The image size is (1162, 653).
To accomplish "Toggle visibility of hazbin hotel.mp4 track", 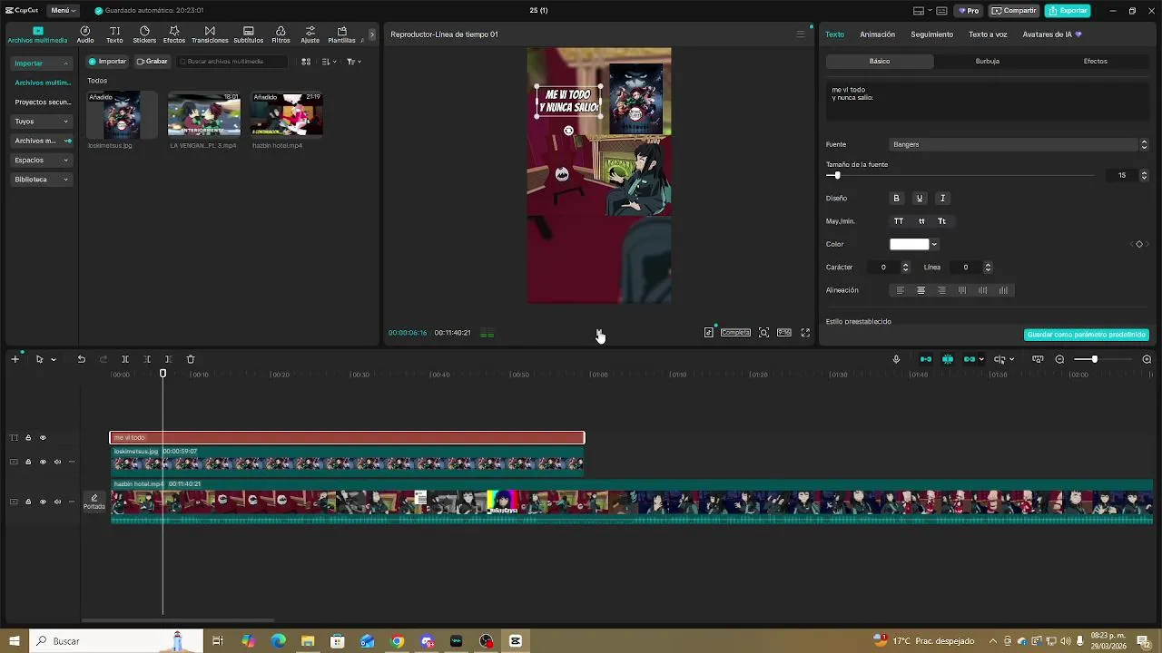I will [43, 502].
